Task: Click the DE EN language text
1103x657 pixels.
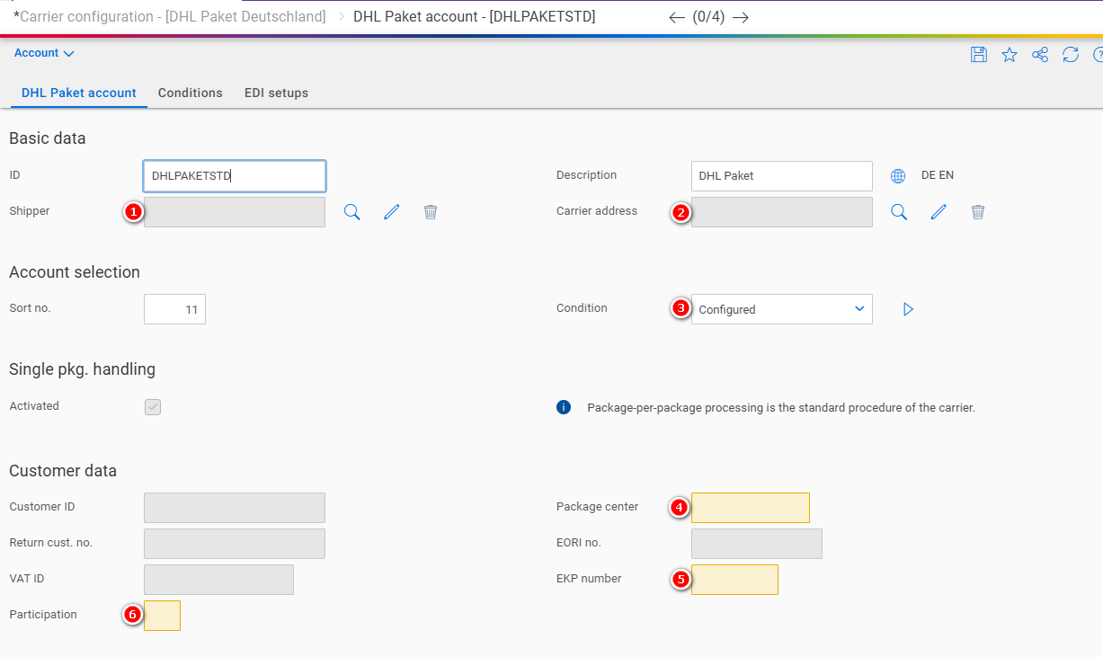Action: point(938,175)
